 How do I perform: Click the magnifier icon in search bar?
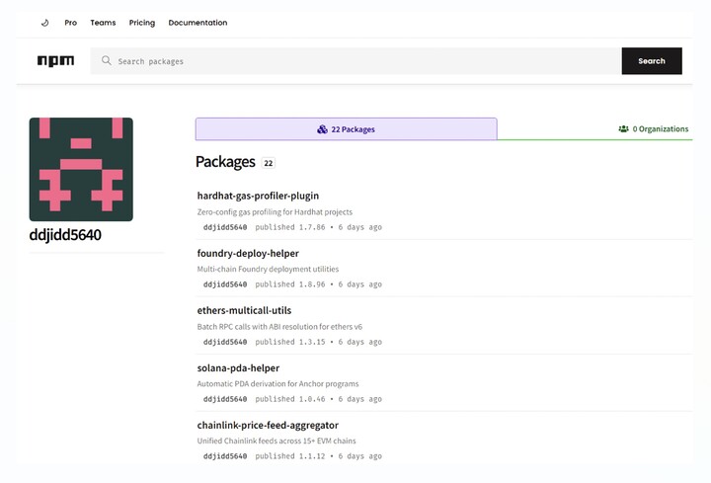106,60
